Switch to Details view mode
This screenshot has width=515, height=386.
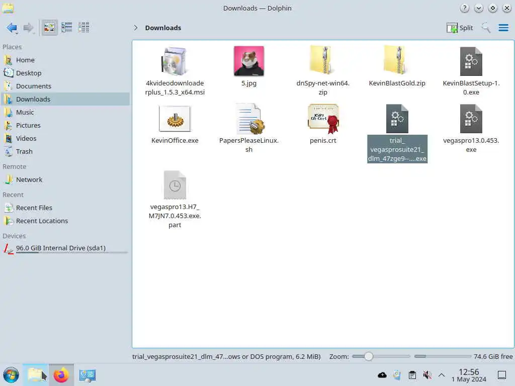pyautogui.click(x=84, y=28)
